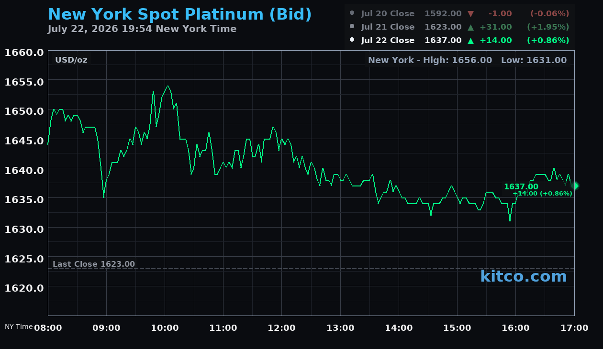Click the 1592.00 close value

click(x=443, y=13)
